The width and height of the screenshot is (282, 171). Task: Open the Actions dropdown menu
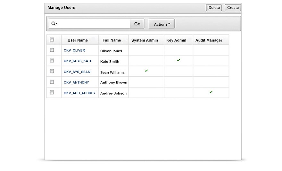tap(162, 24)
